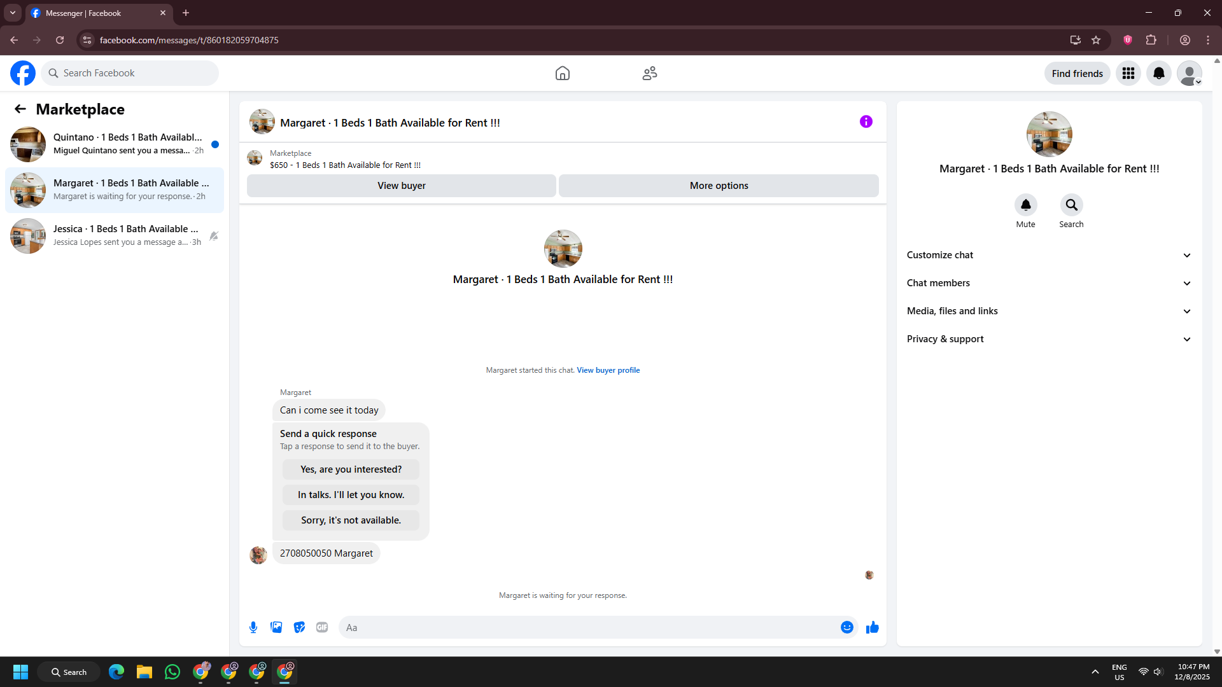The width and height of the screenshot is (1222, 687).
Task: Select the Messenger | Facebook tab
Action: click(x=99, y=13)
